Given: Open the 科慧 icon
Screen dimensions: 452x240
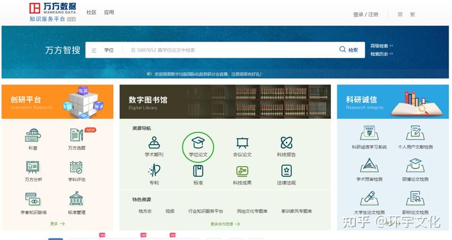Looking at the screenshot, I should tap(33, 136).
